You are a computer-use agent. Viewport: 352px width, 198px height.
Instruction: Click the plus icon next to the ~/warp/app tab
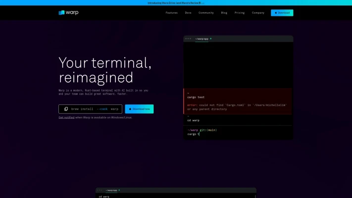[210, 39]
